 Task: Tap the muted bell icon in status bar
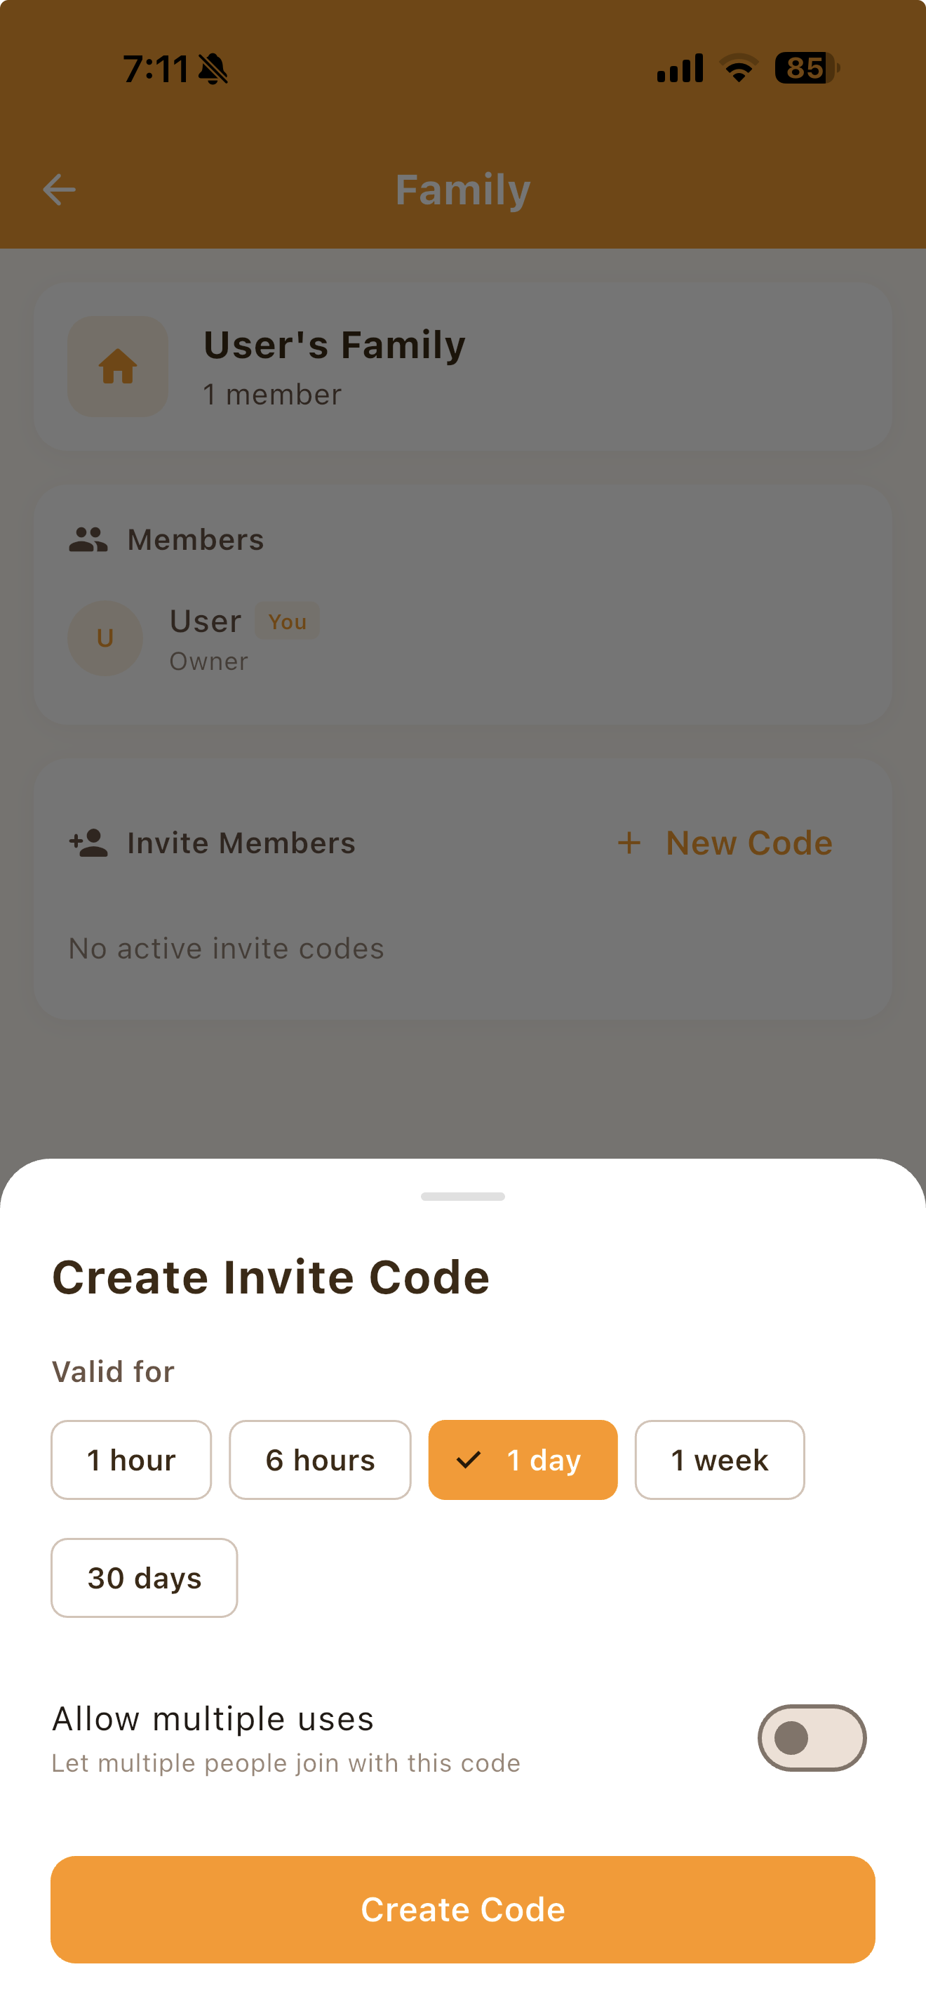[x=213, y=70]
